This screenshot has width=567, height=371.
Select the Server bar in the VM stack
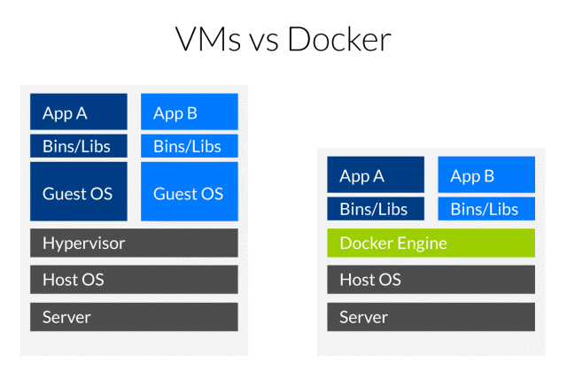pos(134,317)
